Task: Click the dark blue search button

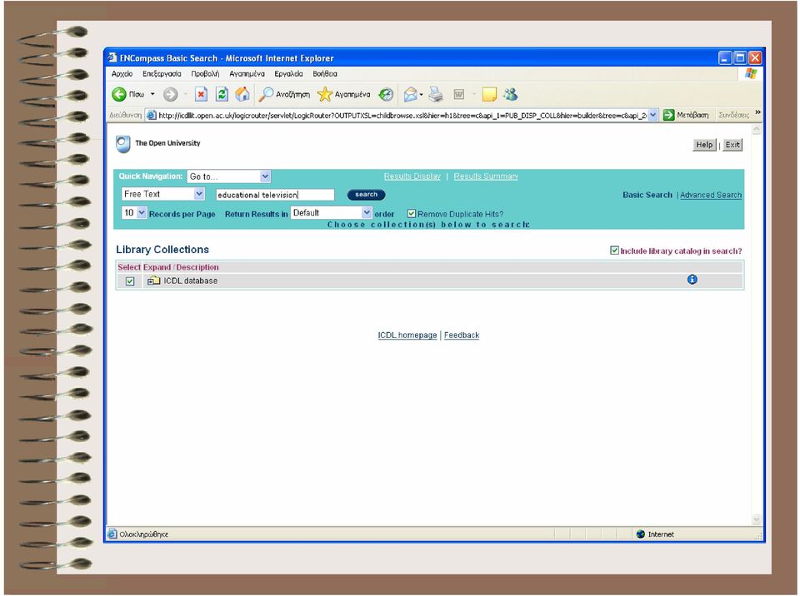Action: [x=367, y=195]
